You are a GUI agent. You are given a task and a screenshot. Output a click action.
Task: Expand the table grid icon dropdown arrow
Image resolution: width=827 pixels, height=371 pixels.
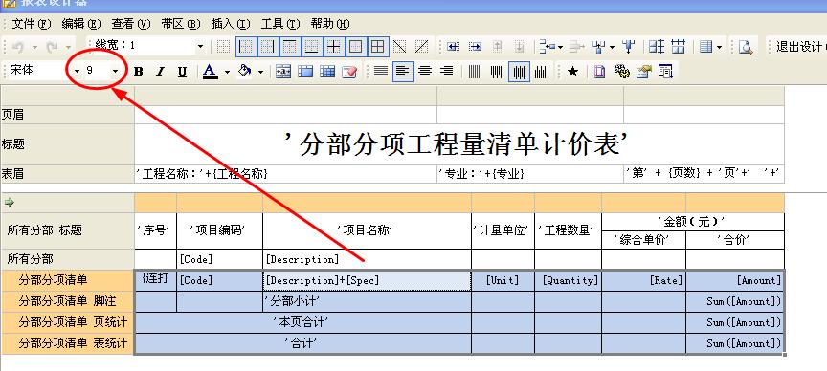(720, 48)
